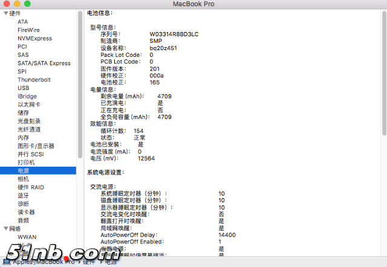
Task: Click the red close window button
Action: point(8,4)
